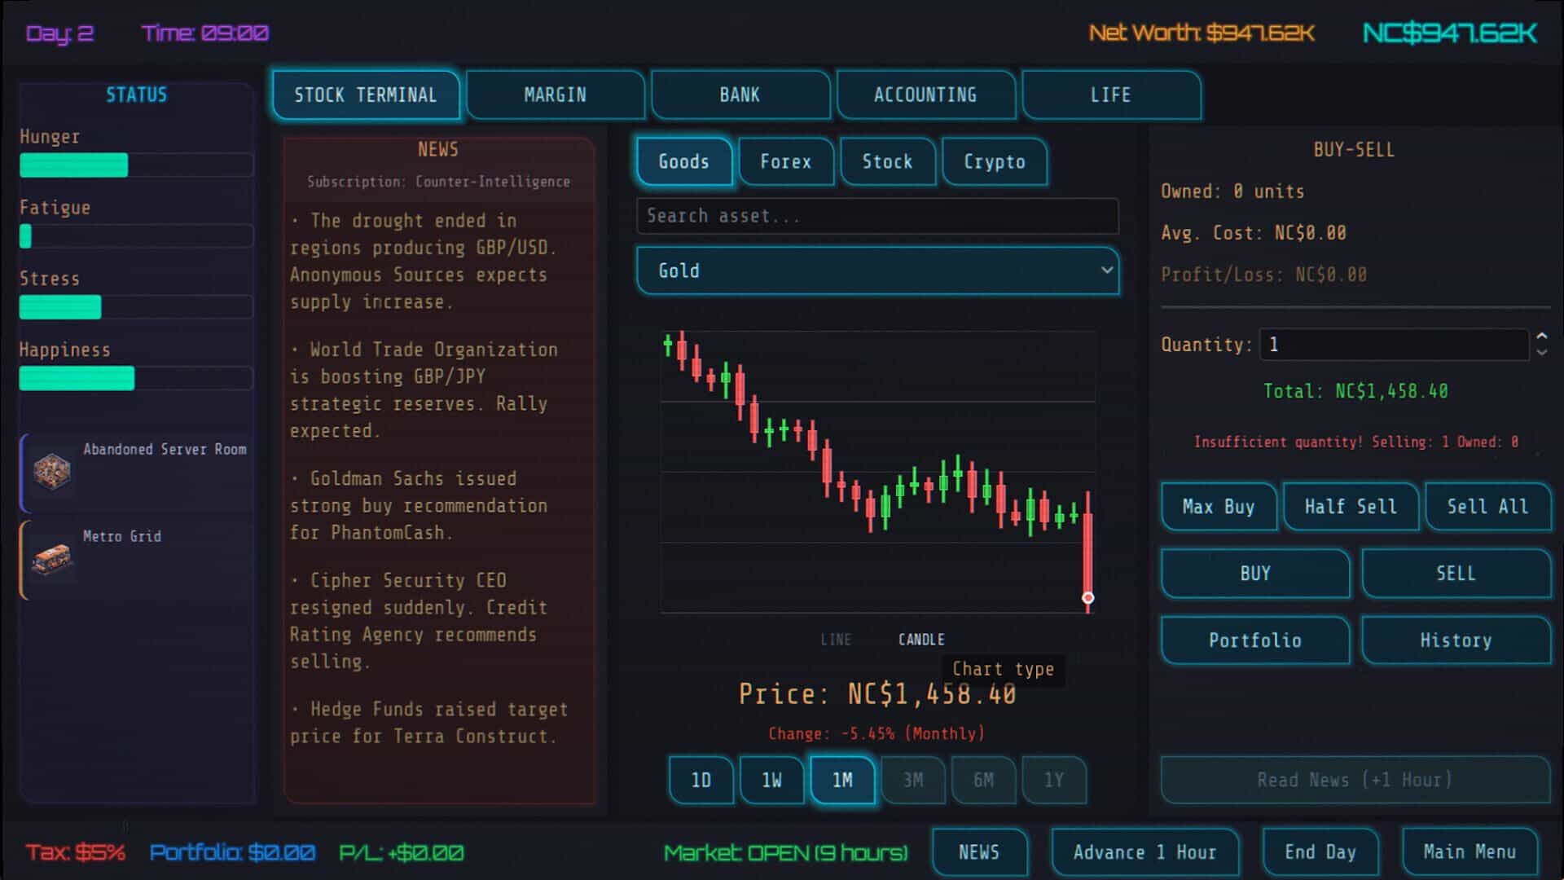The image size is (1564, 880).
Task: Switch to the BANK tab
Action: tap(740, 95)
